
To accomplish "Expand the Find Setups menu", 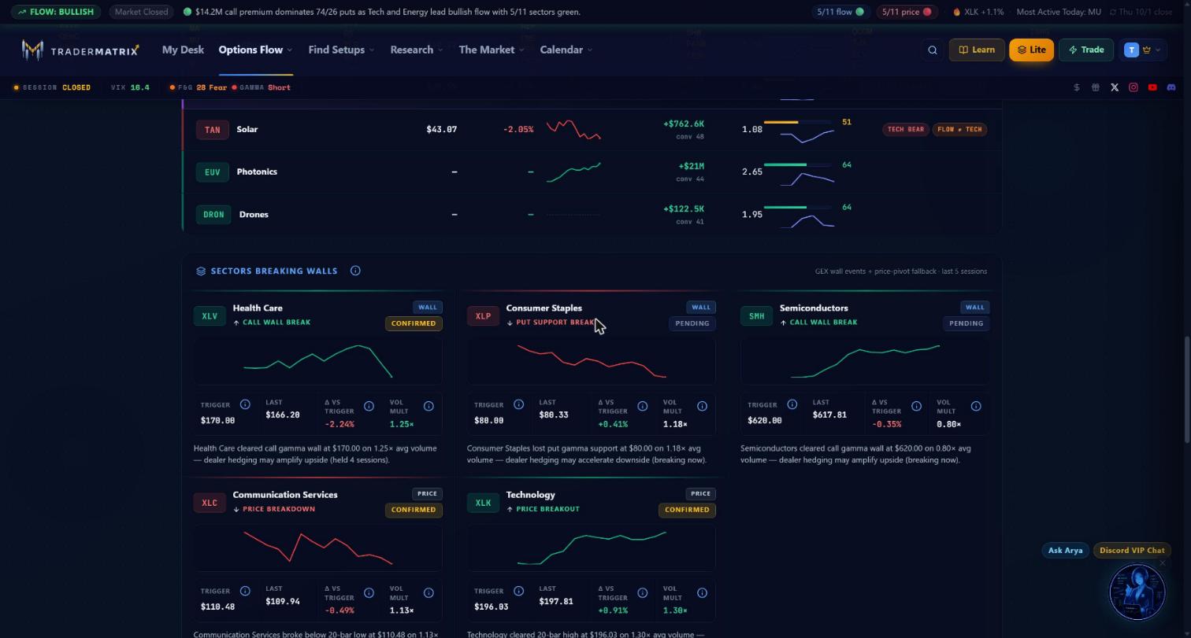I will pos(341,50).
